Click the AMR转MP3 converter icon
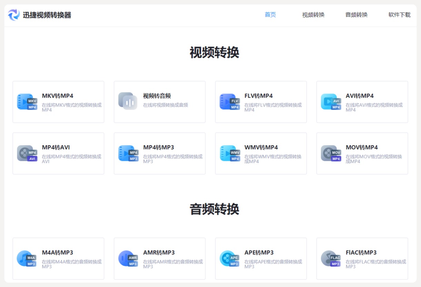Viewport: 421px width, 287px height. pos(127,258)
